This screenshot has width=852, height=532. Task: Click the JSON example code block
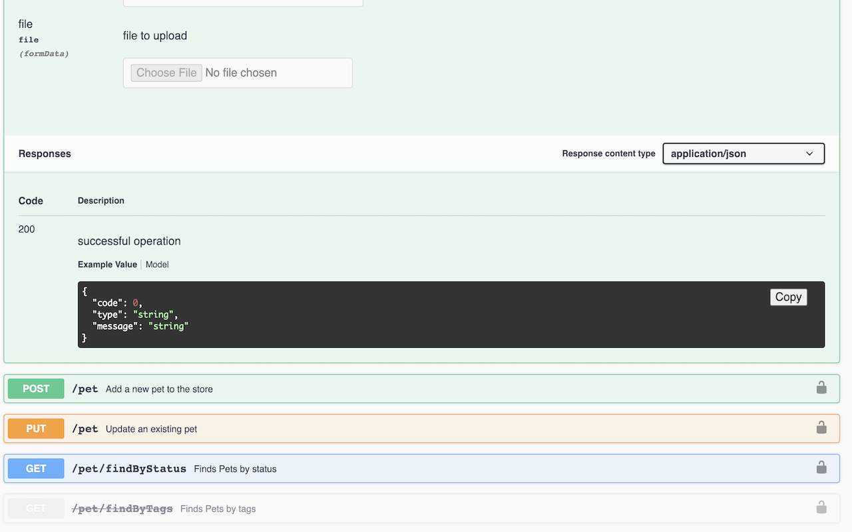pyautogui.click(x=451, y=315)
